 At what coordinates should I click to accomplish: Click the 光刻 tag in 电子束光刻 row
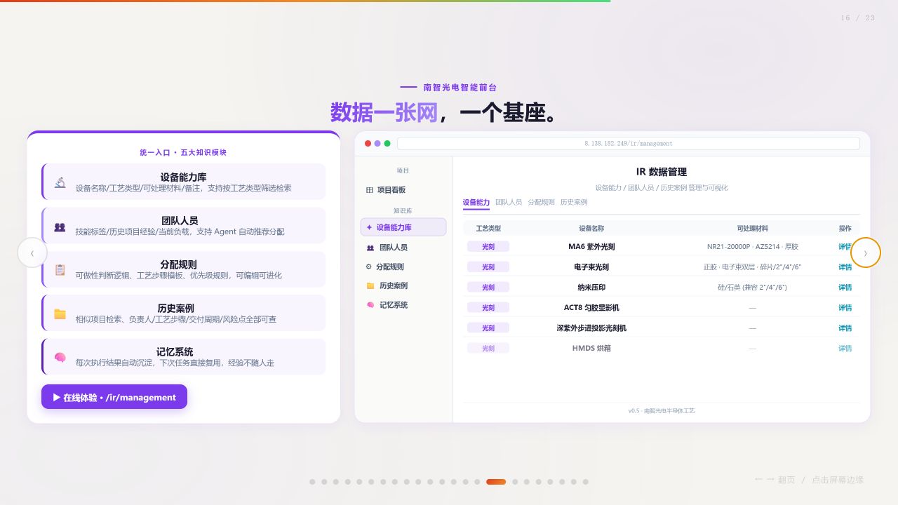point(488,267)
